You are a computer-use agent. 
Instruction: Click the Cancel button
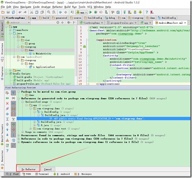tap(48, 169)
